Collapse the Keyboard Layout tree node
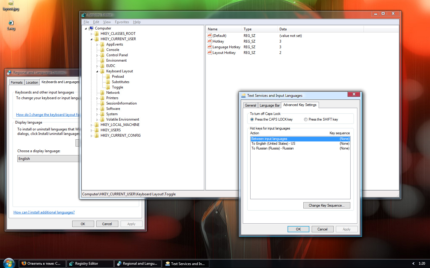Image resolution: width=430 pixels, height=268 pixels. coord(97,71)
